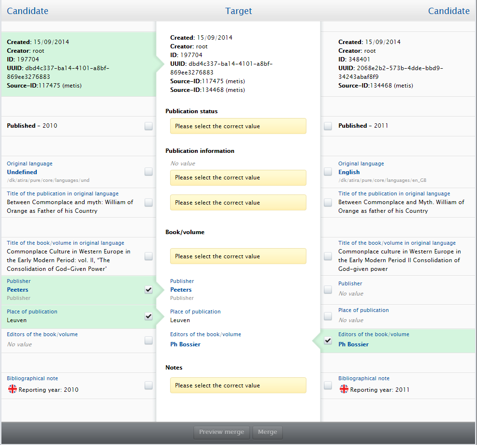Click the Notes select-value field

pos(238,386)
